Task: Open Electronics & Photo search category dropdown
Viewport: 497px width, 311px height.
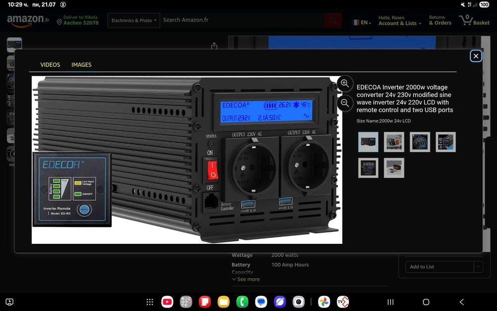Action: click(134, 20)
